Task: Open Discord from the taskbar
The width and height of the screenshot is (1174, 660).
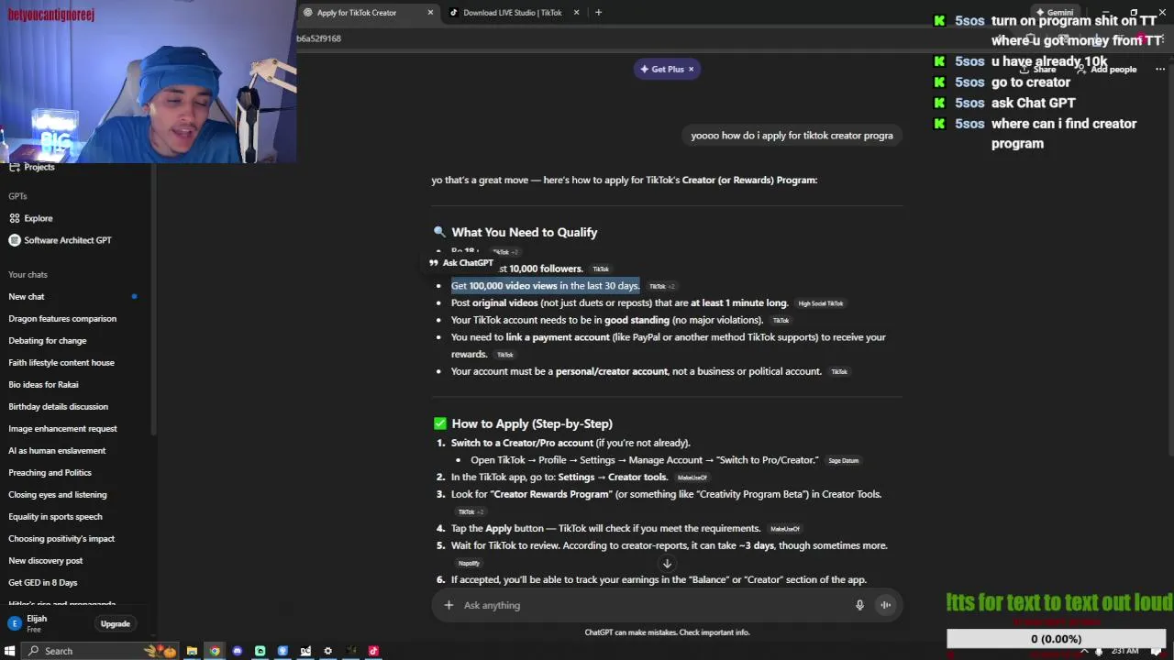Action: point(238,651)
